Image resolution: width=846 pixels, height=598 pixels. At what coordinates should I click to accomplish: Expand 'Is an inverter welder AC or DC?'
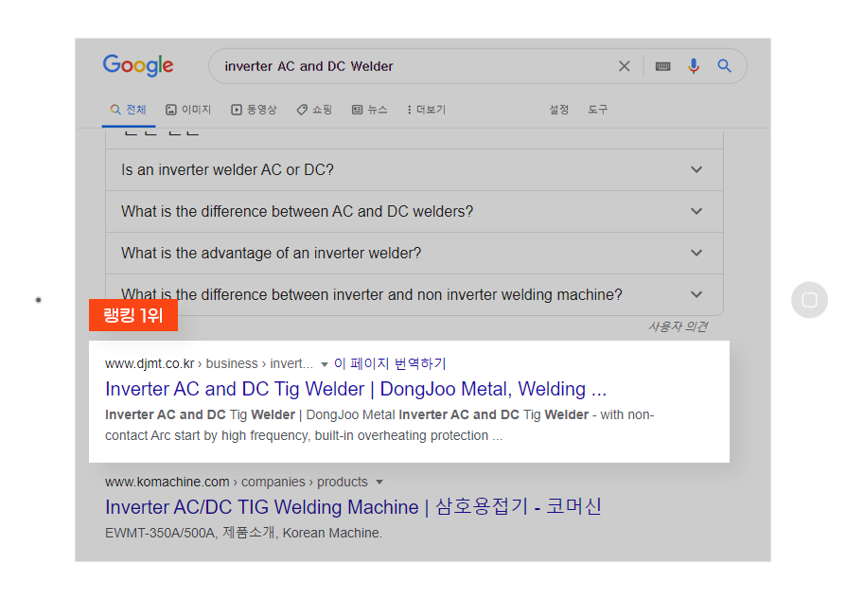414,170
